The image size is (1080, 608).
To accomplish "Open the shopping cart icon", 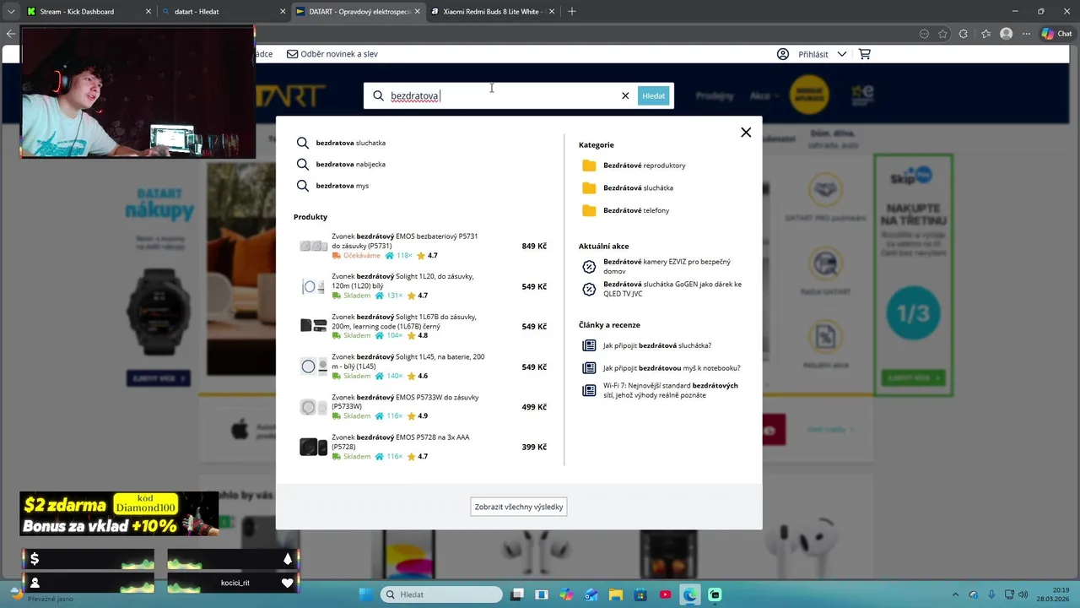I will tap(864, 54).
